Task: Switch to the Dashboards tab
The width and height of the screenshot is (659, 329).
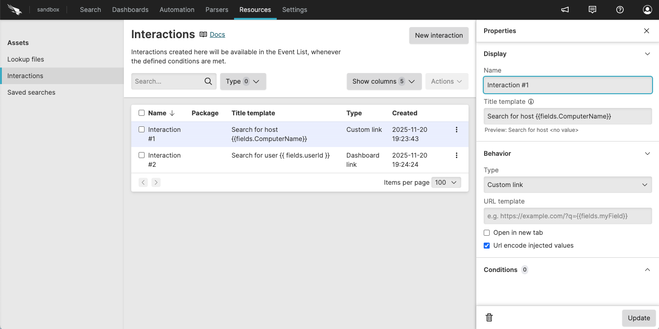Action: point(130,10)
